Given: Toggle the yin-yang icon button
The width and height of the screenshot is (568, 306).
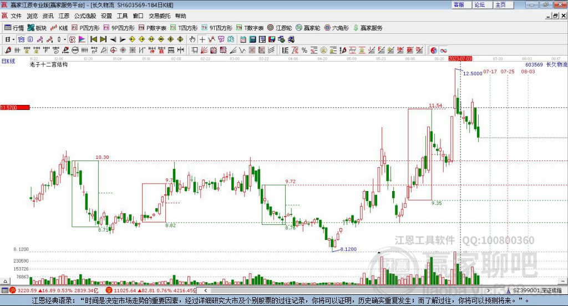Looking at the screenshot, I should tap(434, 51).
